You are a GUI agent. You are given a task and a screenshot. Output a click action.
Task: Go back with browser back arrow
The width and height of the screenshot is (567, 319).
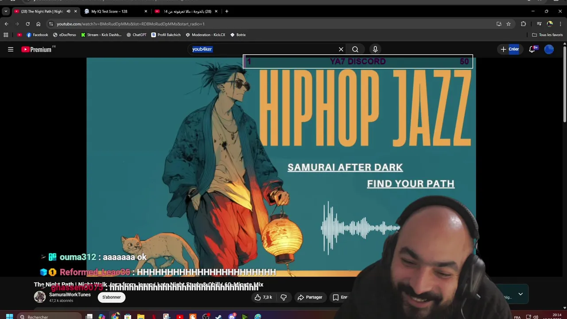[6, 24]
